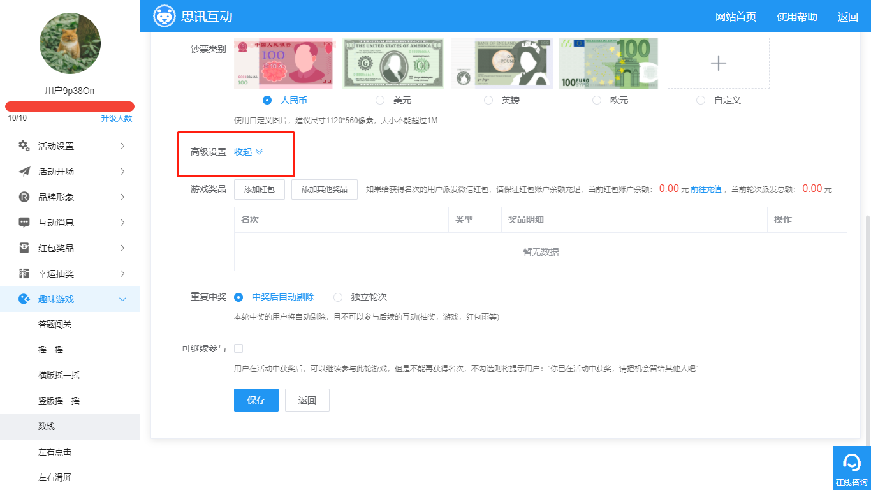Open 左右滑屏 submenu item
The height and width of the screenshot is (490, 871).
point(55,477)
